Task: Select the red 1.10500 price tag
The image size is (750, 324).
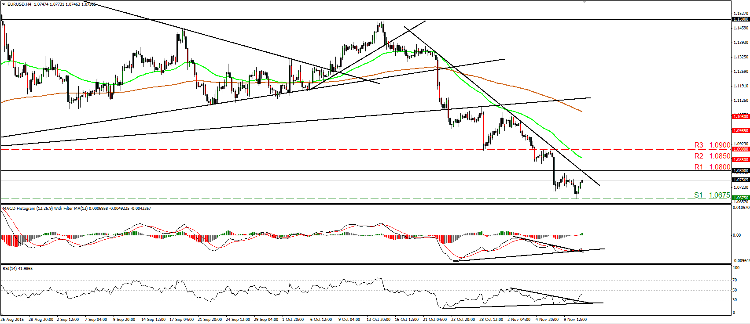Action: (740, 117)
